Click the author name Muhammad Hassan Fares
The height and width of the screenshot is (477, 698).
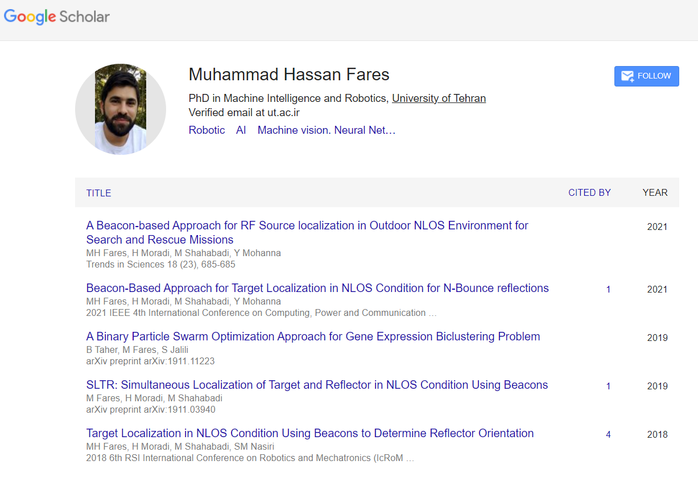288,75
